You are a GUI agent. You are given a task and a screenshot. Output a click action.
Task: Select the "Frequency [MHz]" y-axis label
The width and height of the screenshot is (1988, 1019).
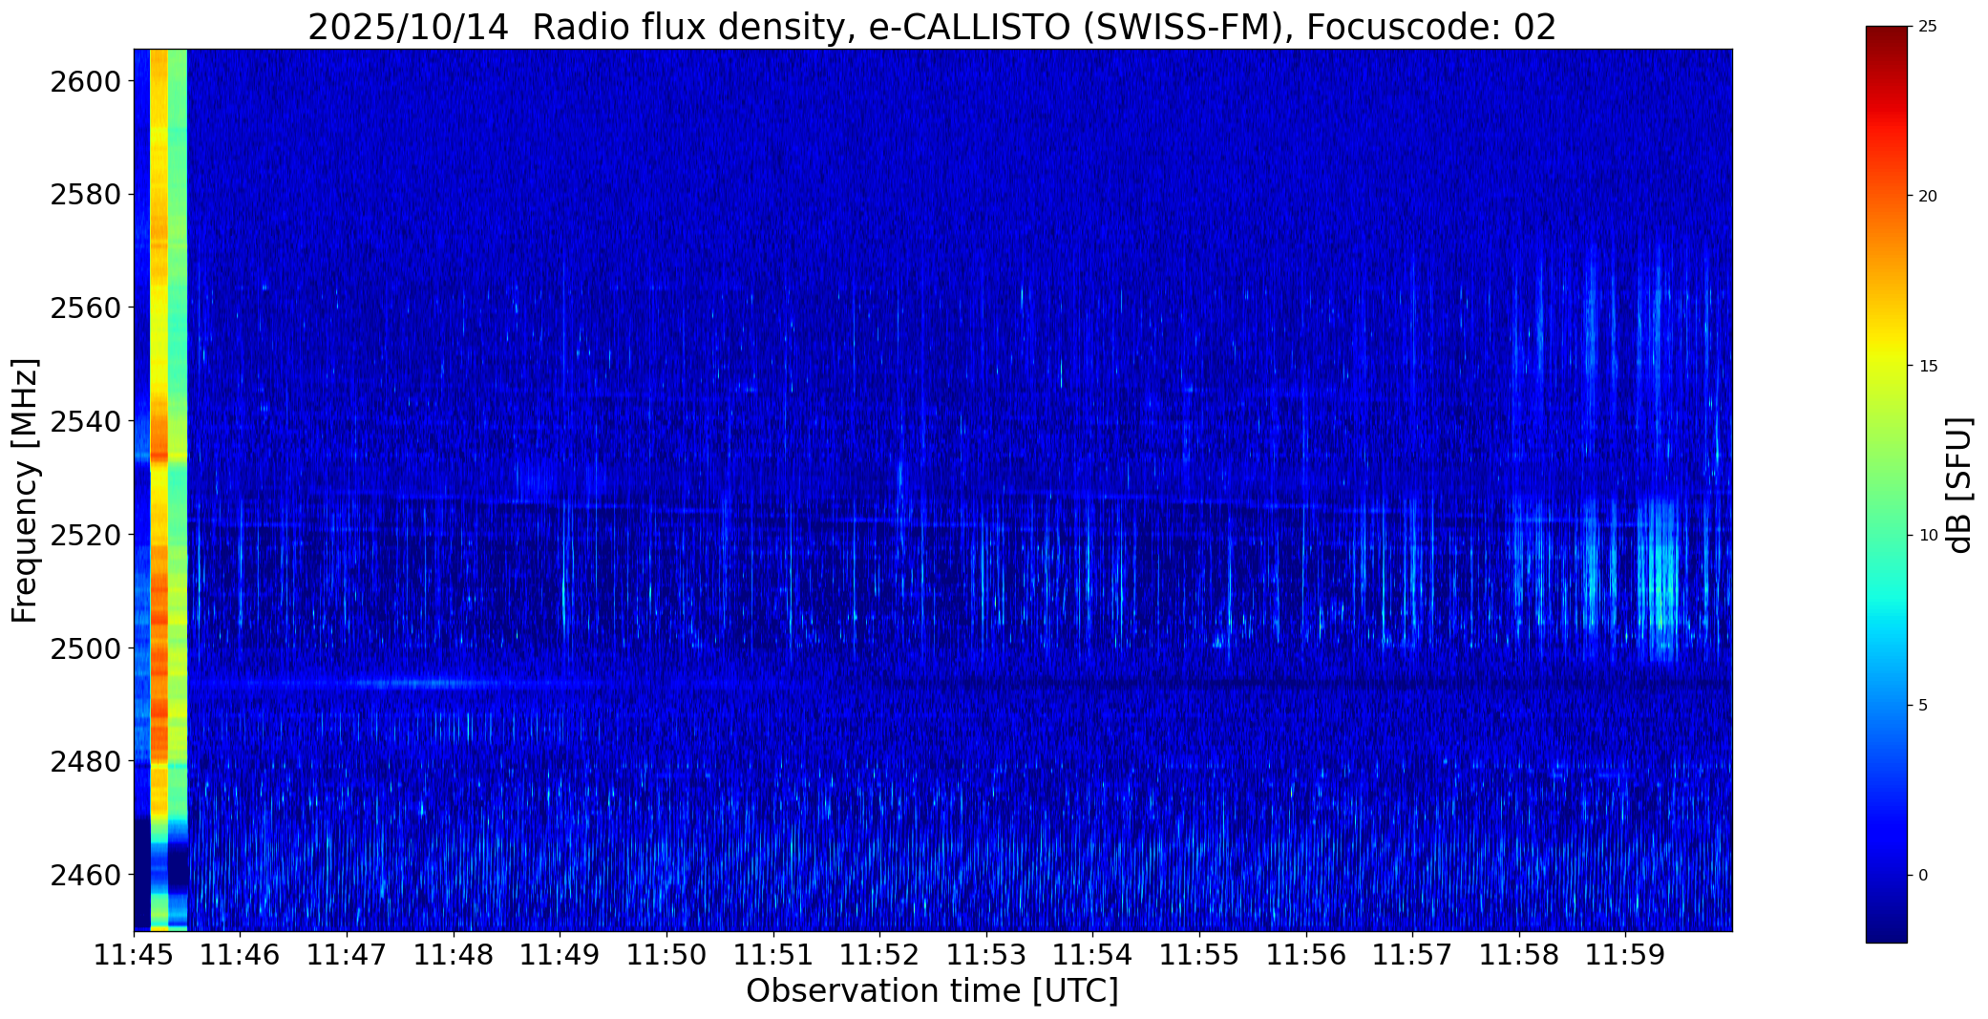(x=25, y=490)
